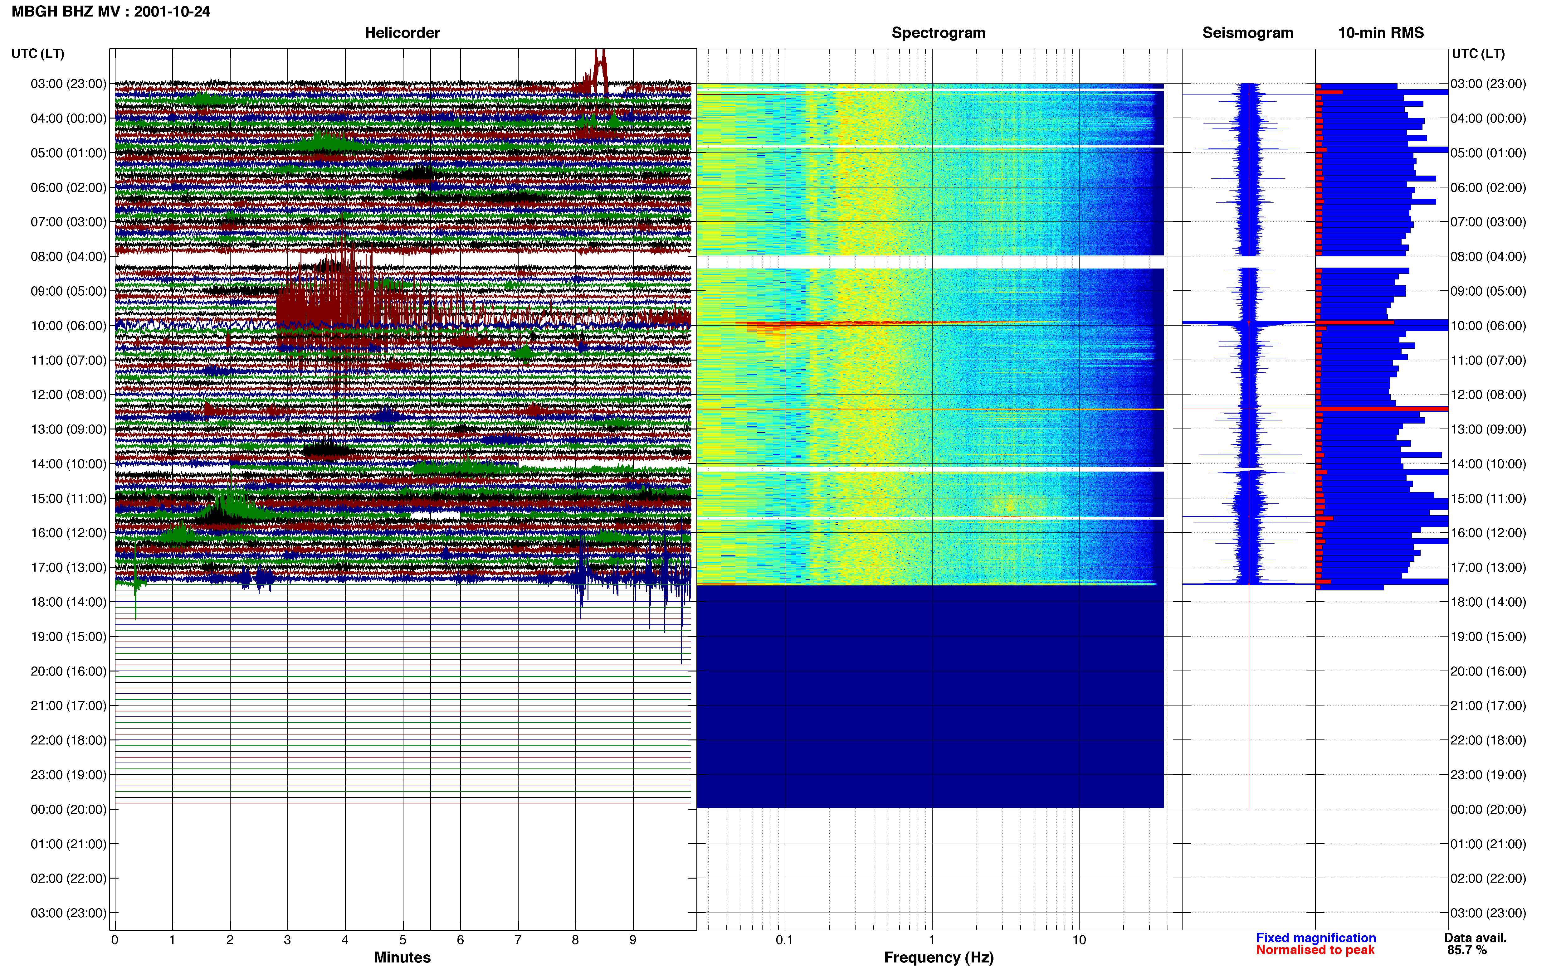Click the 9 tick on the Minutes axis
The width and height of the screenshot is (1566, 979).
[x=633, y=939]
